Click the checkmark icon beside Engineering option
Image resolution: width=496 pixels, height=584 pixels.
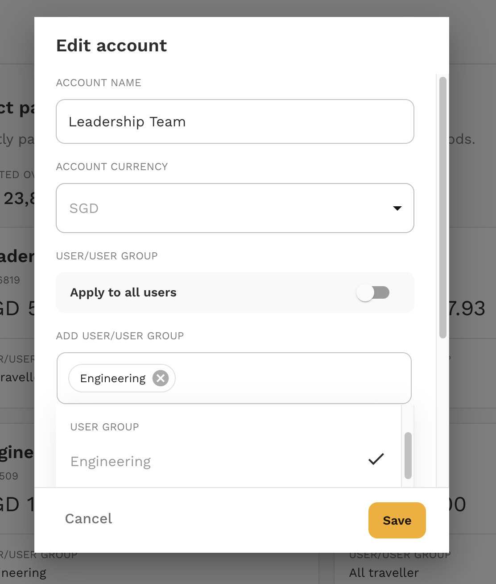pos(376,459)
